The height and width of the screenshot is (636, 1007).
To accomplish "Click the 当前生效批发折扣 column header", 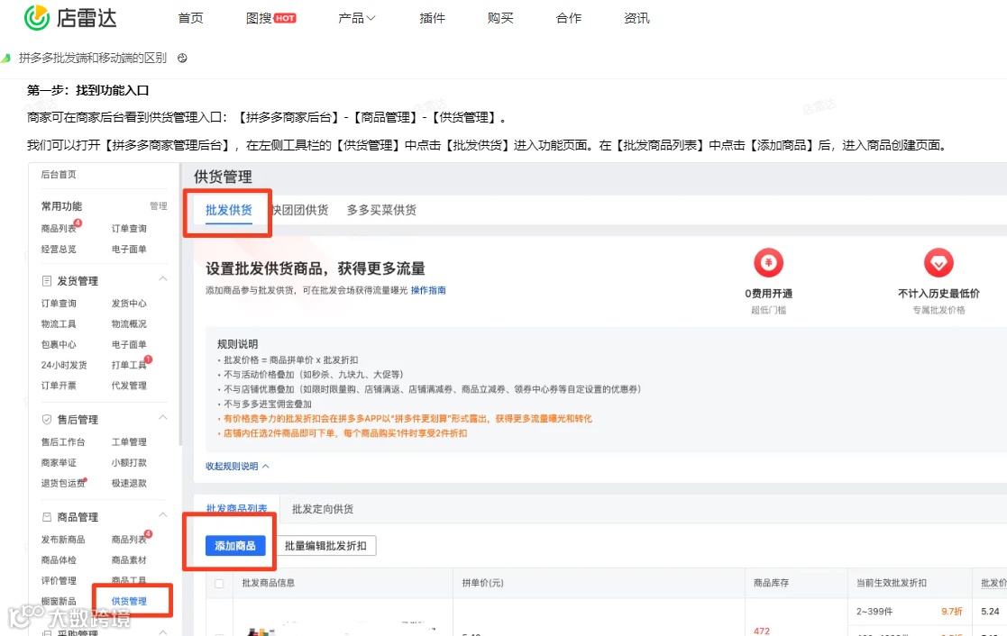I will click(x=892, y=583).
